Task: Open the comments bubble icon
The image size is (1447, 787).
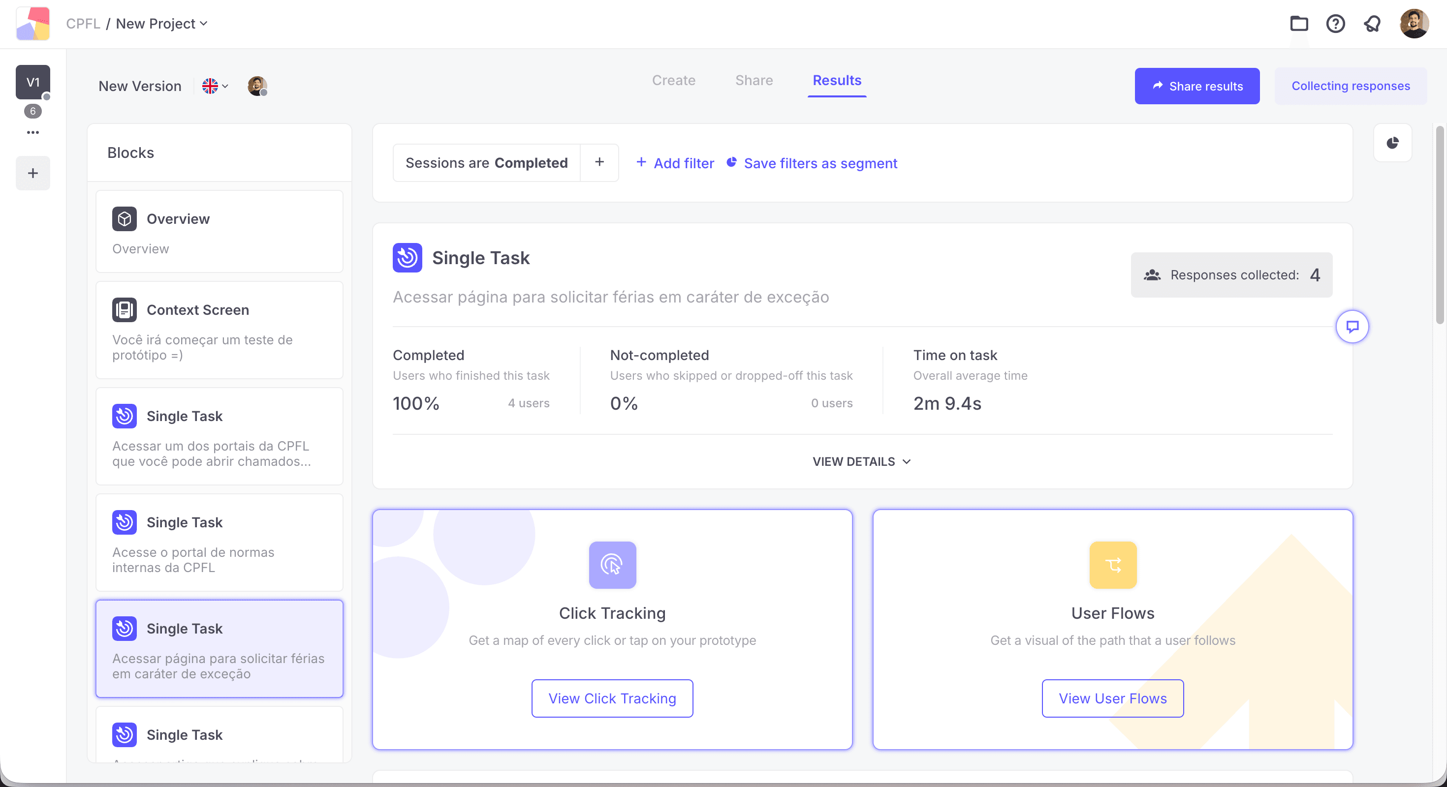Action: 1352,327
